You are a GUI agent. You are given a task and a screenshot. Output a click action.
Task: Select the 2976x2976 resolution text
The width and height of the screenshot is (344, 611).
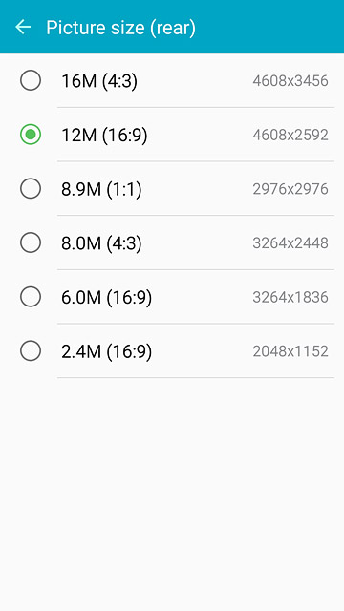(290, 189)
